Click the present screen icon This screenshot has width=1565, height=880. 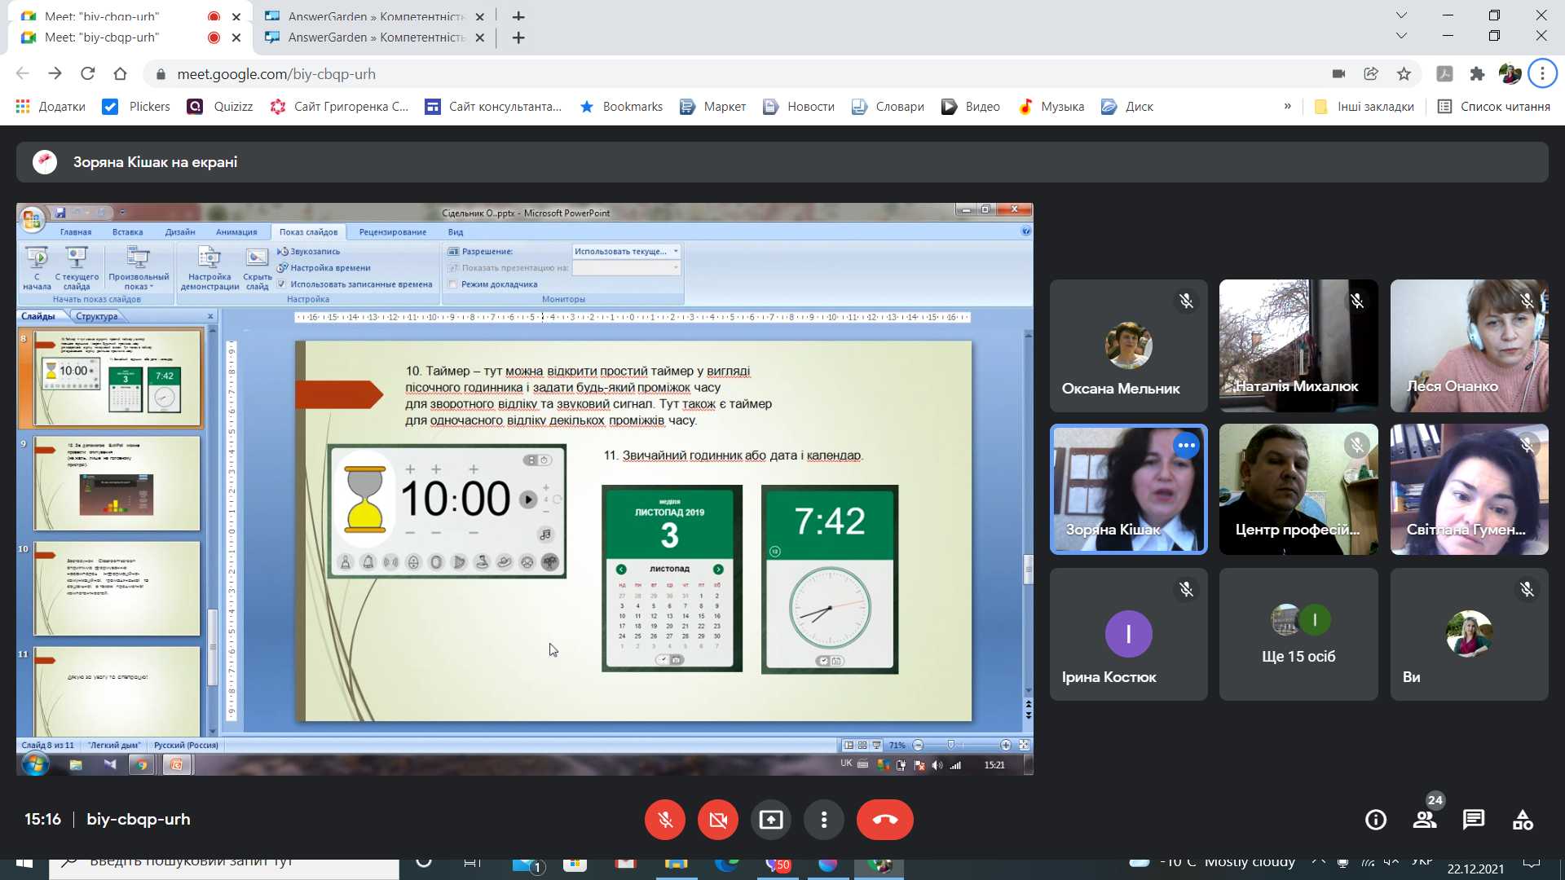(x=770, y=820)
